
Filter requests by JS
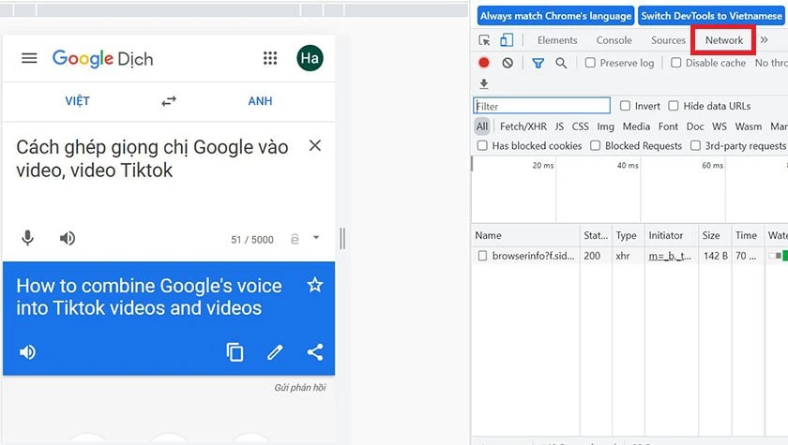[x=559, y=126]
